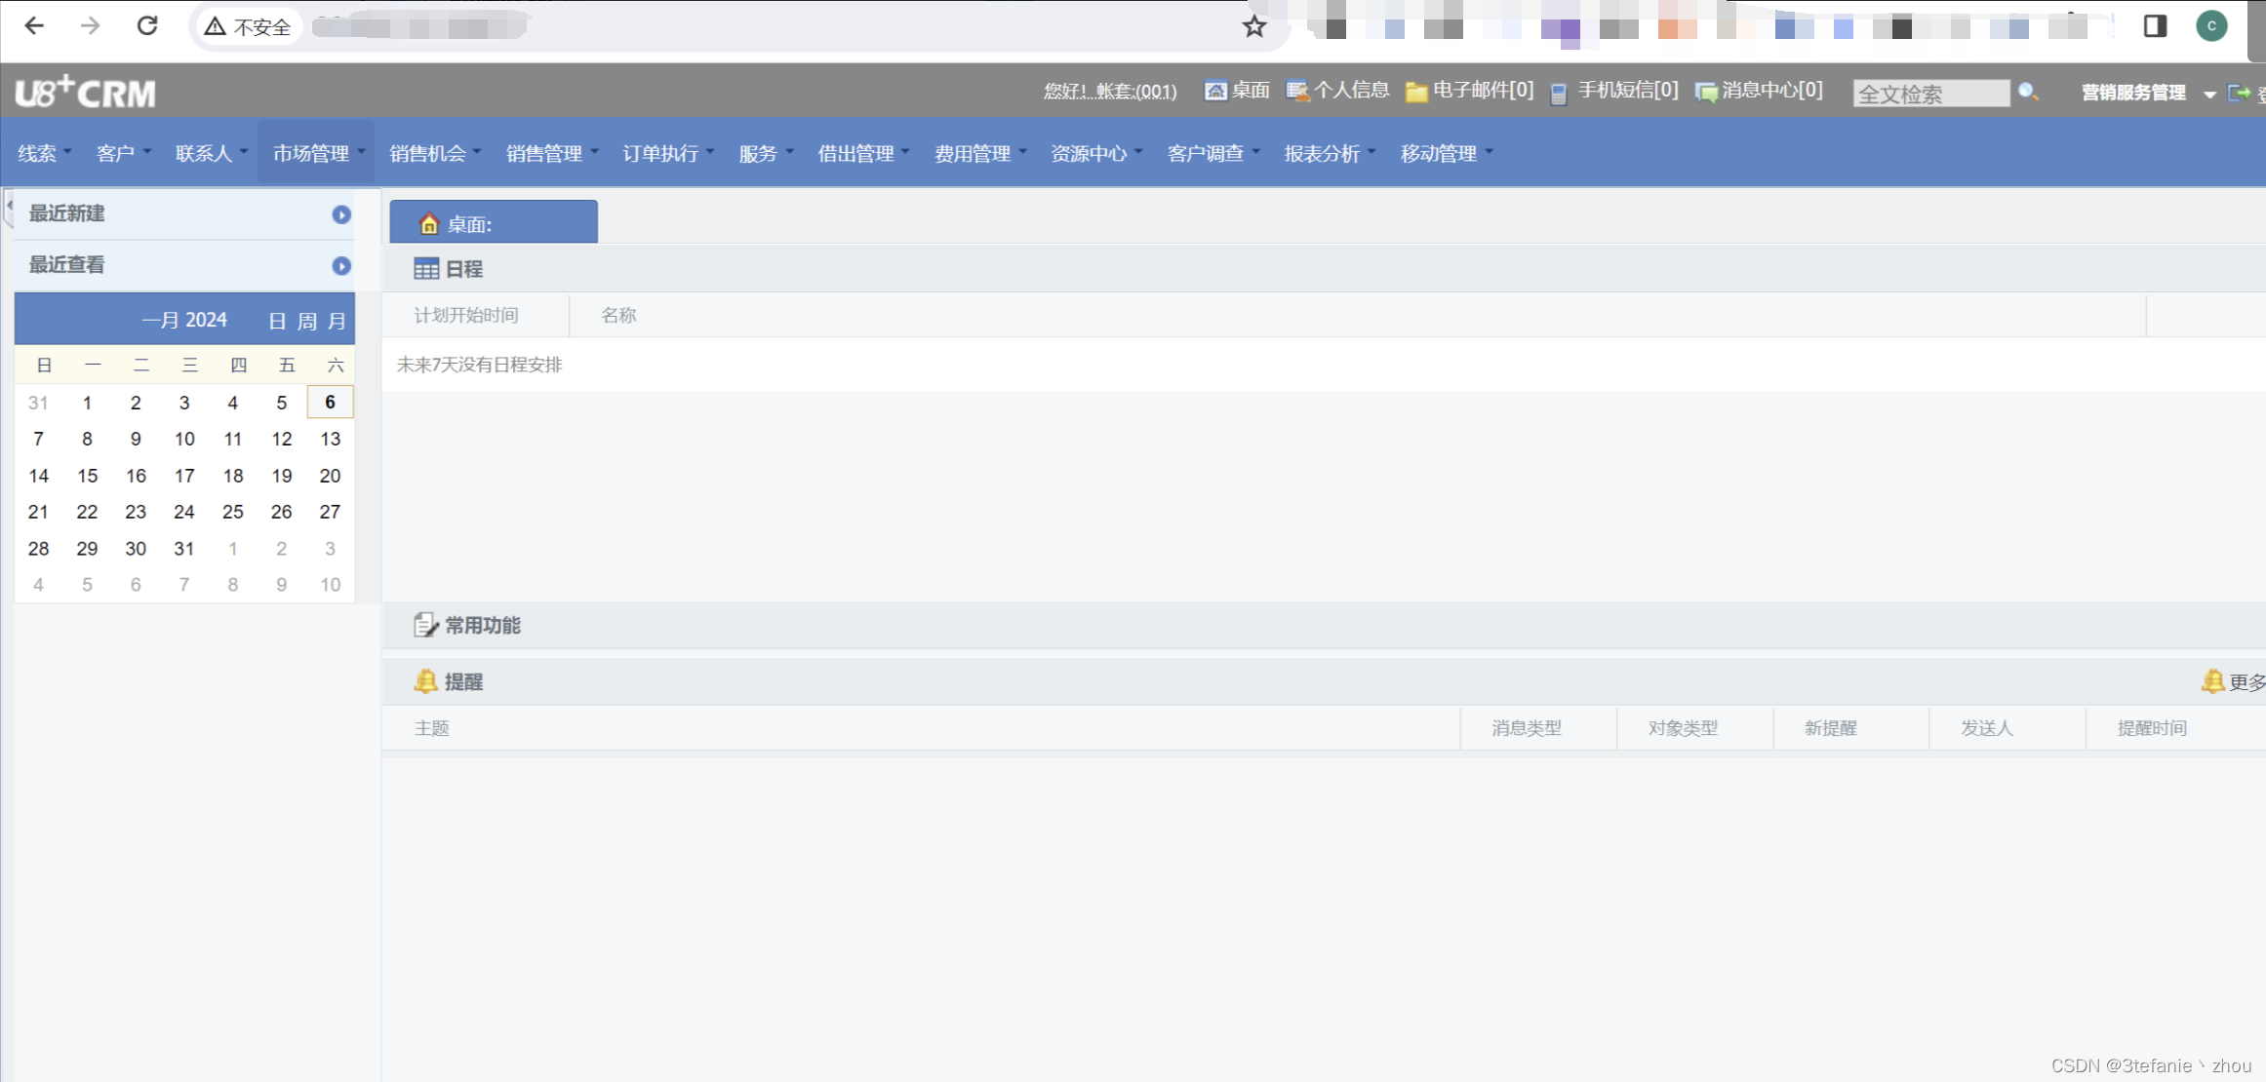The image size is (2266, 1082).
Task: Click the logout icon at top right
Action: click(2240, 93)
